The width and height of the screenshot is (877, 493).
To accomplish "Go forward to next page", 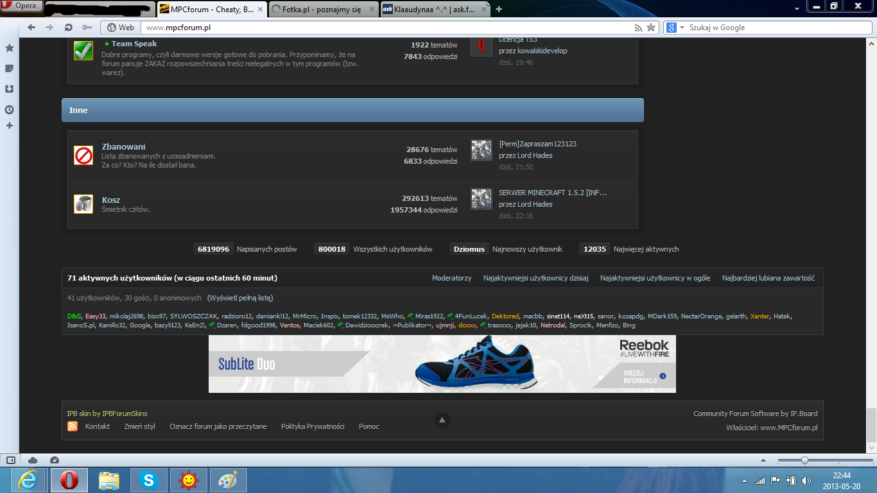I will point(49,28).
